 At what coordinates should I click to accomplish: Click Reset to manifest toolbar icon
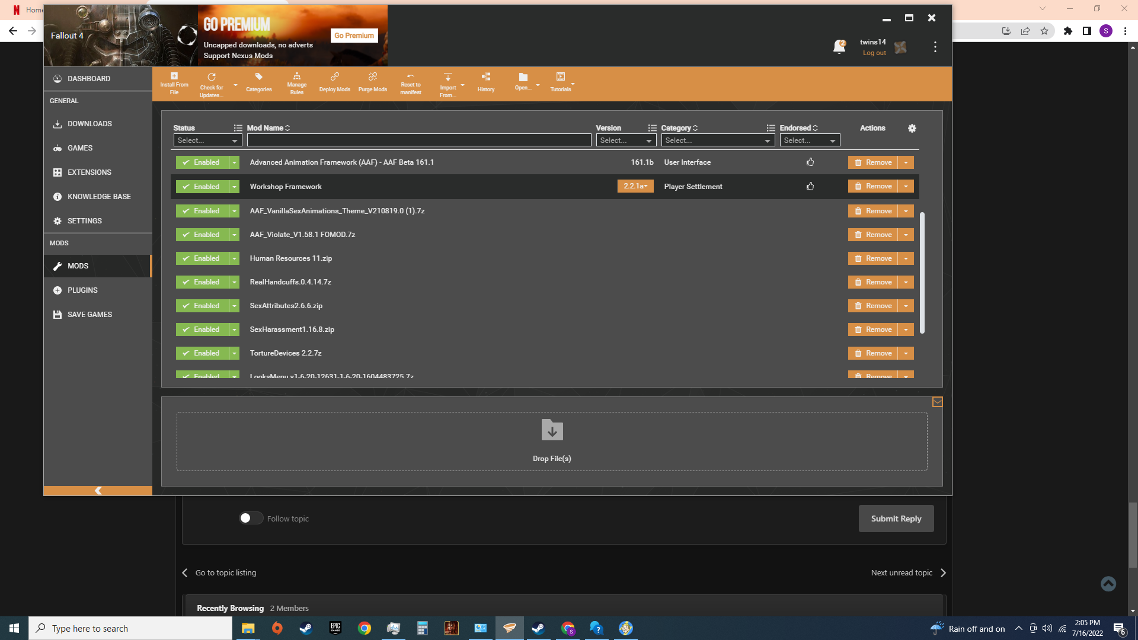pos(411,84)
